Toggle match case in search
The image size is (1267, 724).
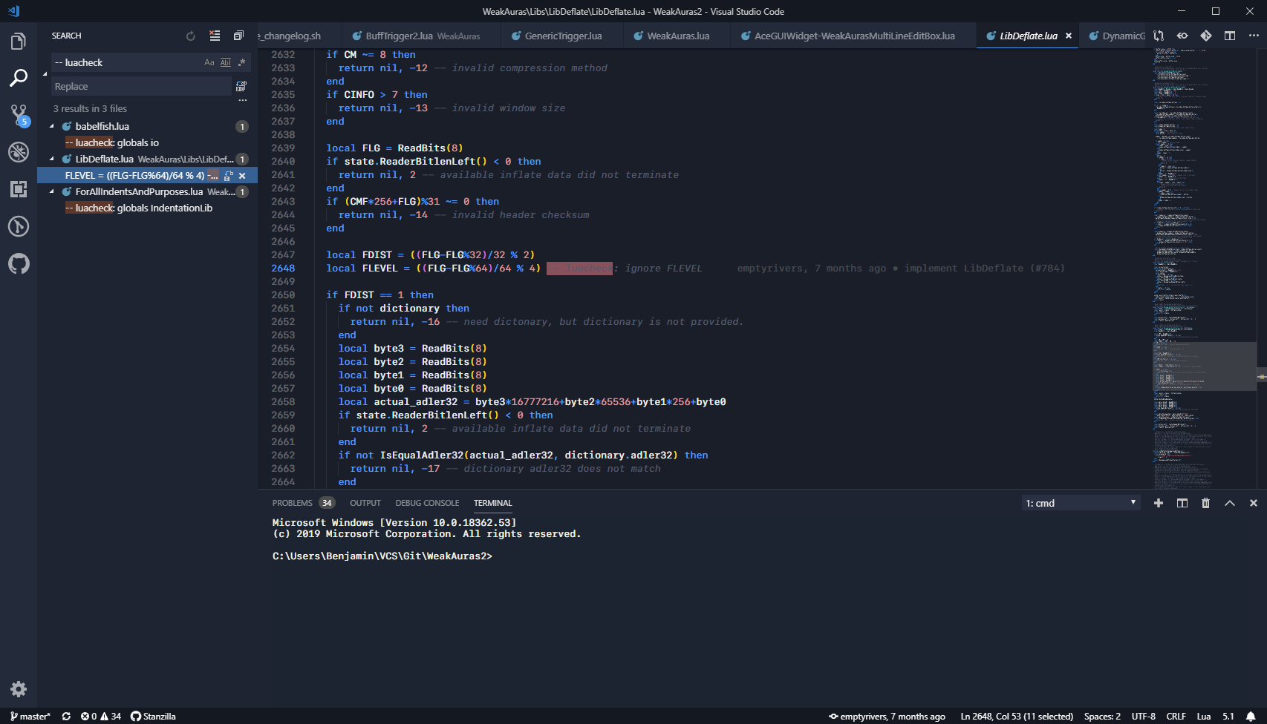pyautogui.click(x=209, y=62)
